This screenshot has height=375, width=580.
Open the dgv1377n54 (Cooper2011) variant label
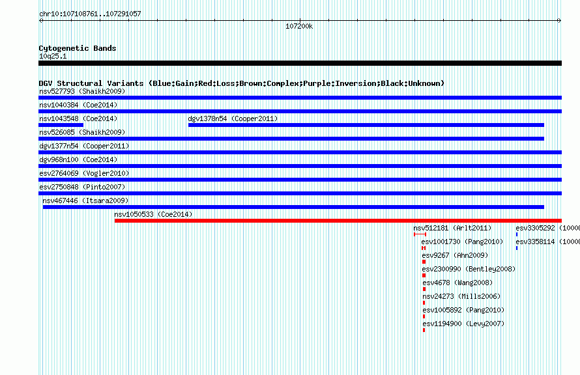coord(84,146)
